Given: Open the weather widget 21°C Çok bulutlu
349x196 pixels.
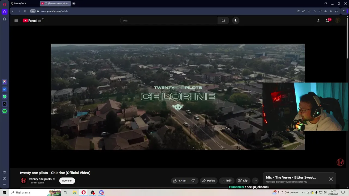Looking at the screenshot, I should [x=285, y=192].
